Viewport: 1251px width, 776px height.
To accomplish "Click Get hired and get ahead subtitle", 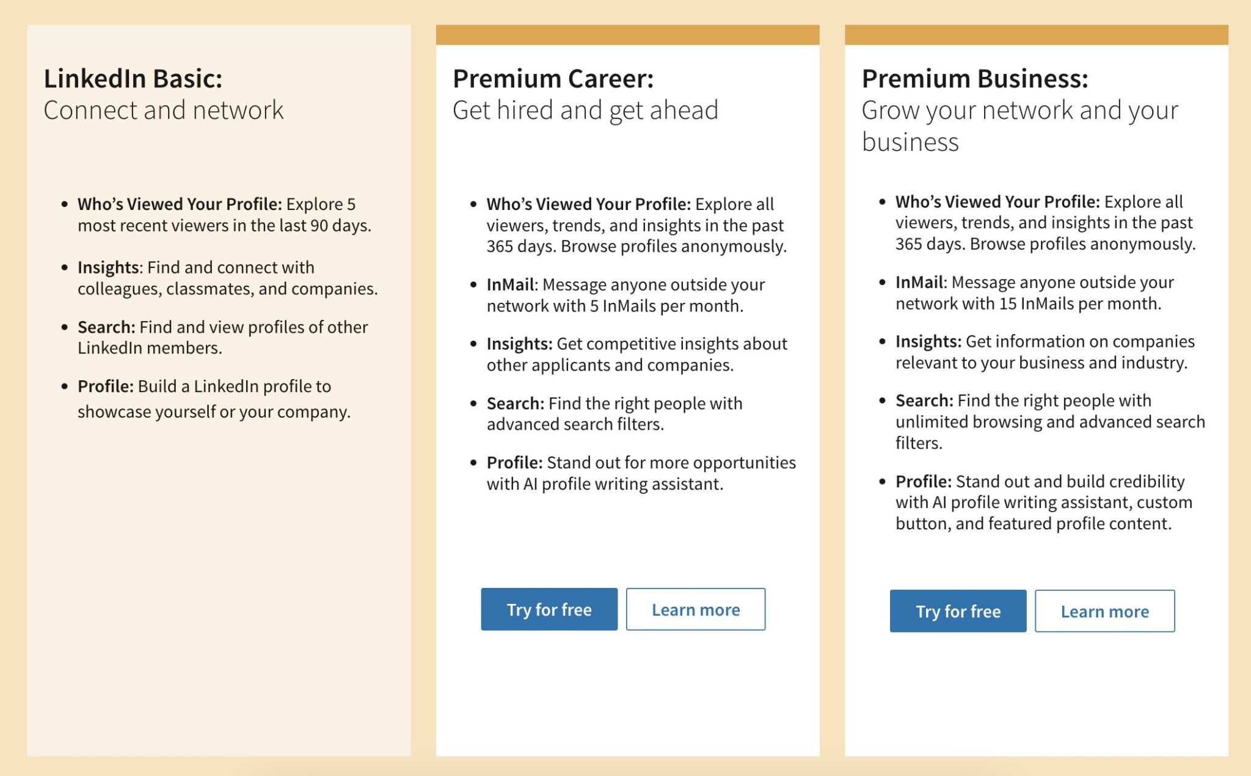I will pos(586,111).
